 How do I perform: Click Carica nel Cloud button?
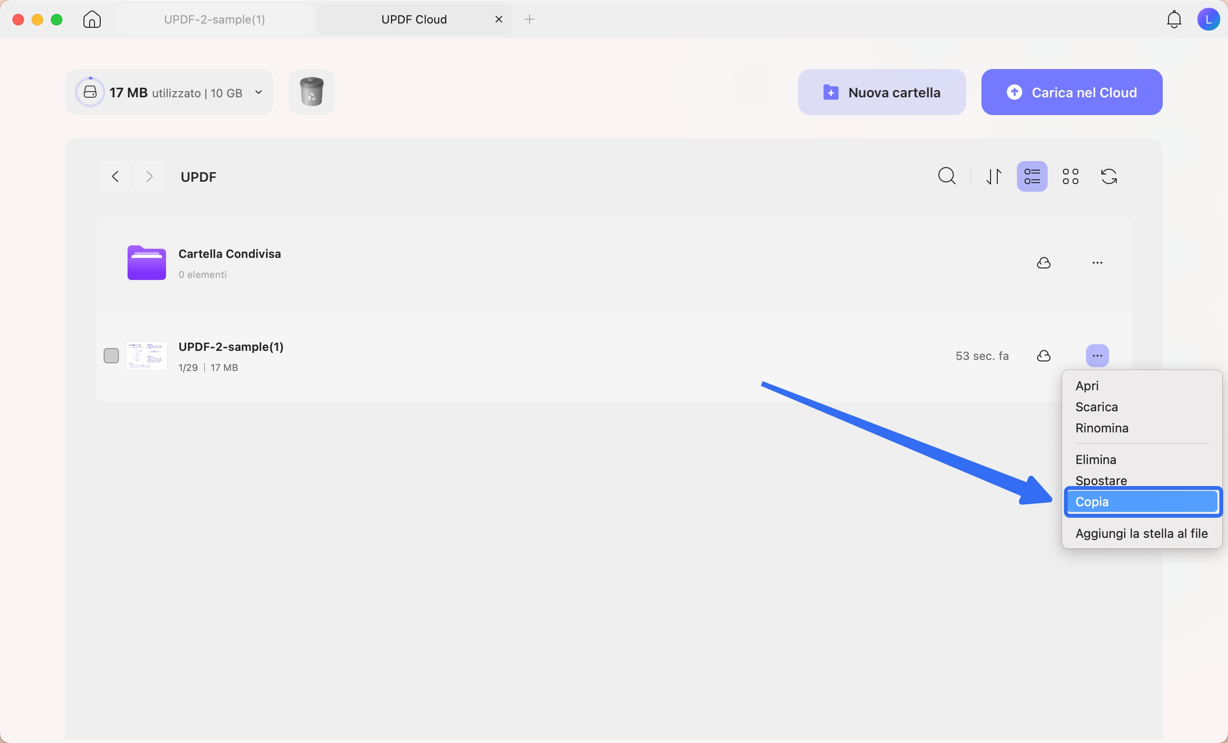(1072, 92)
